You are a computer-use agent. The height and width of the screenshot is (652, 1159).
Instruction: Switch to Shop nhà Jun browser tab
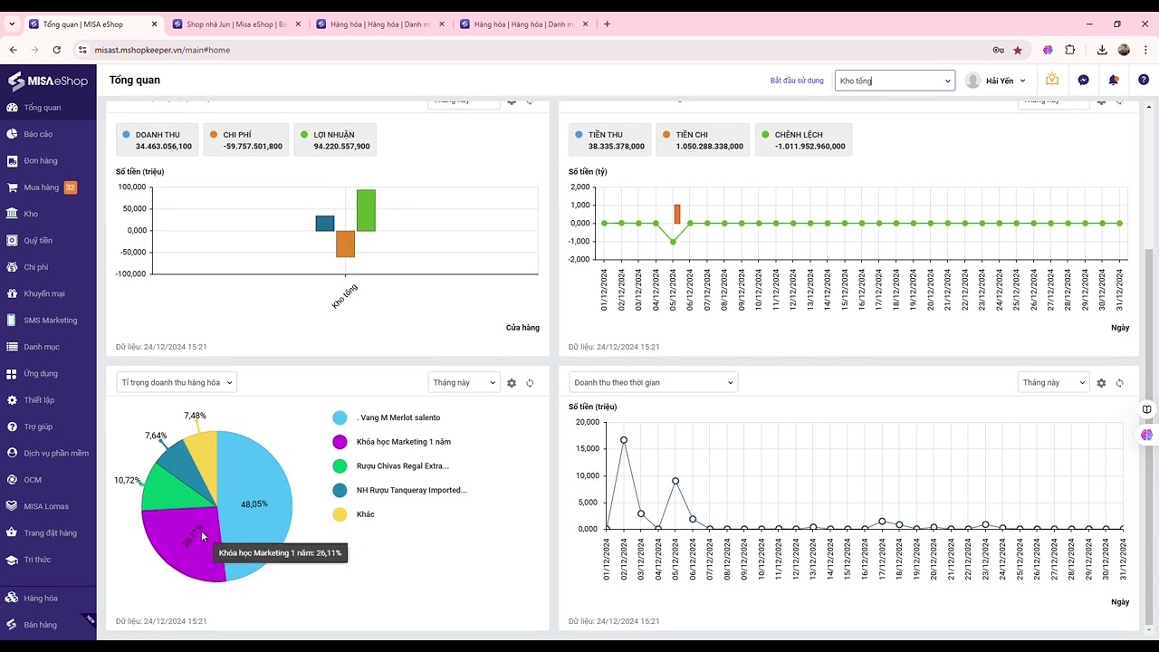click(234, 24)
